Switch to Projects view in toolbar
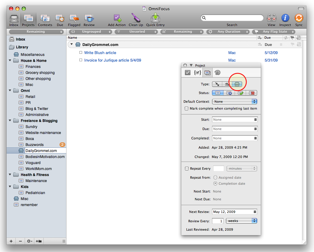The width and height of the screenshot is (314, 252). [x=28, y=20]
